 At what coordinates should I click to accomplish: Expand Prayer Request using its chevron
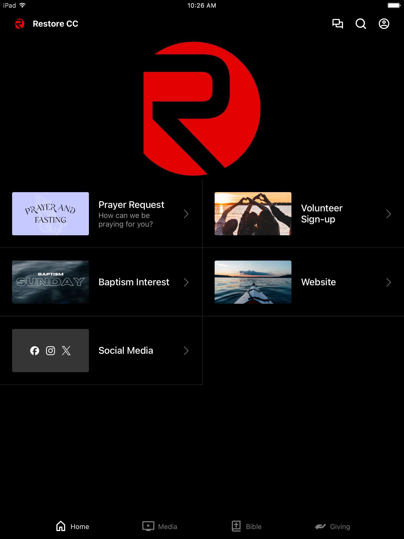pyautogui.click(x=186, y=214)
